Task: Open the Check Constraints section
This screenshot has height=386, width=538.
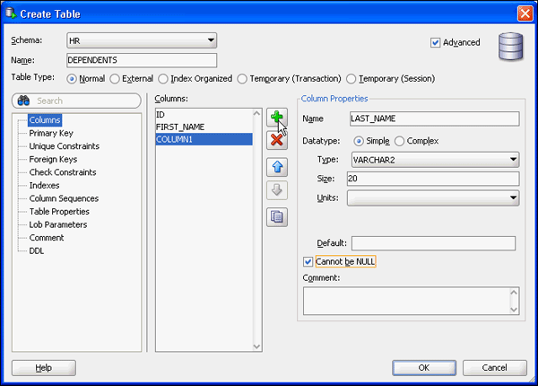Action: click(x=63, y=172)
